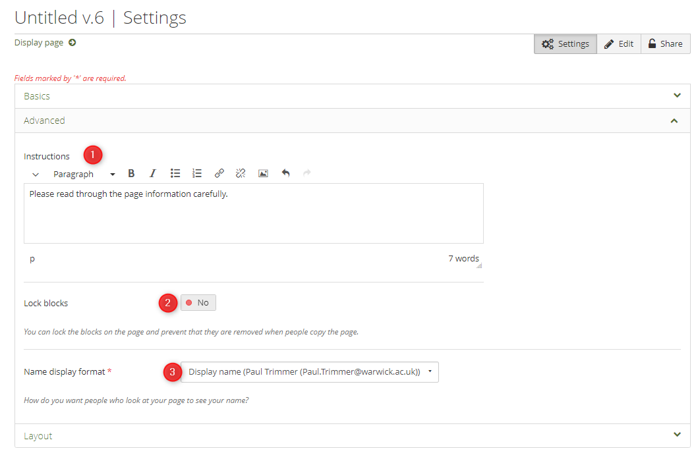Screen dimensions: 698x459
Task: Switch to the Edit tab
Action: point(619,44)
